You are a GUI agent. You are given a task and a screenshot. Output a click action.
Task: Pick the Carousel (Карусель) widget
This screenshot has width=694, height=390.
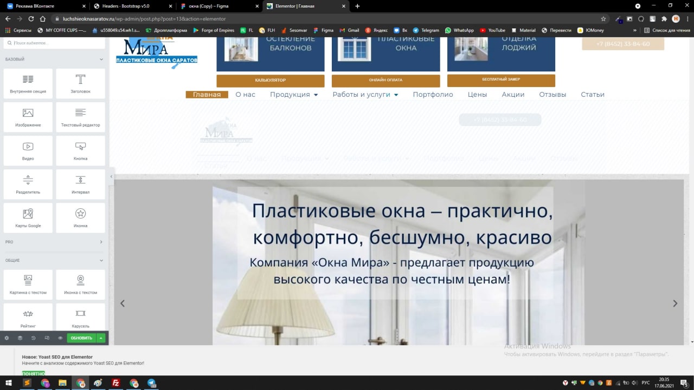tap(80, 317)
